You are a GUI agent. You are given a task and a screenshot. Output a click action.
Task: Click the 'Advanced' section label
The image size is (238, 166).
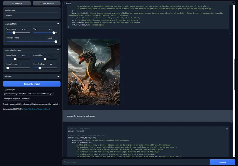(x=8, y=77)
